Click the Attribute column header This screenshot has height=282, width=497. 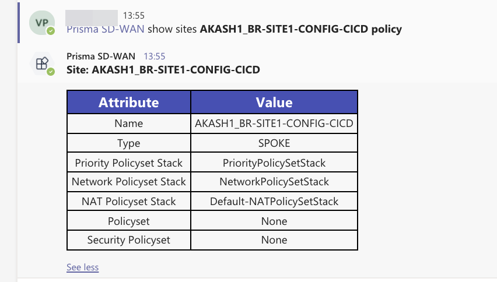(x=129, y=102)
